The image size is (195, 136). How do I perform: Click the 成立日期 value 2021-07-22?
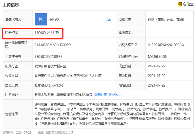tap(157, 66)
